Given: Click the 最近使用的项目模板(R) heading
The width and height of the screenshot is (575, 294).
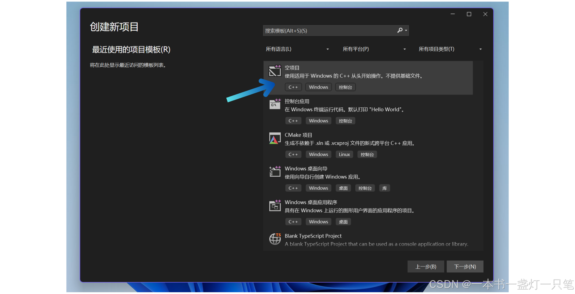Looking at the screenshot, I should click(x=131, y=49).
